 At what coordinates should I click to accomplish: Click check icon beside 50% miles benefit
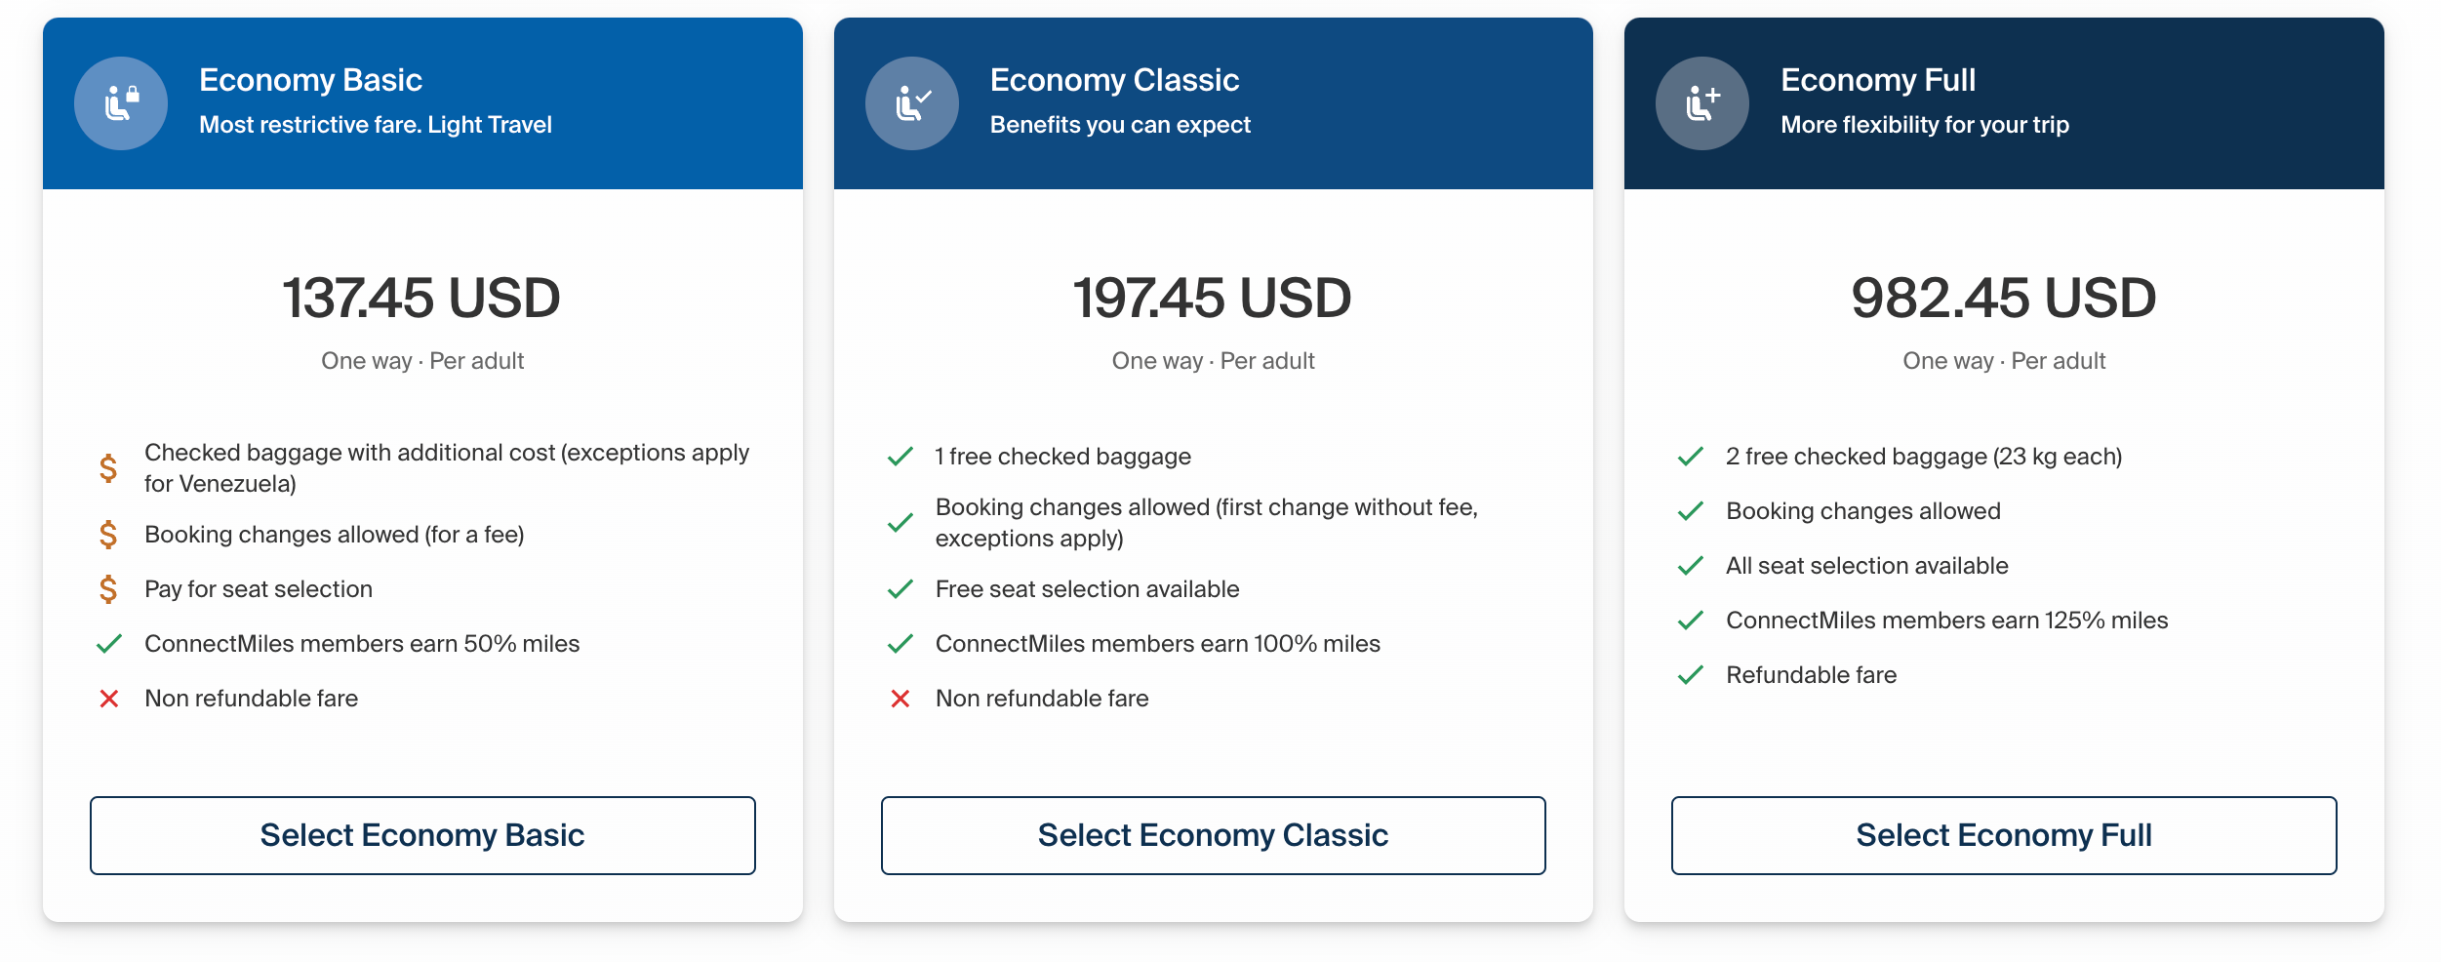click(x=109, y=644)
